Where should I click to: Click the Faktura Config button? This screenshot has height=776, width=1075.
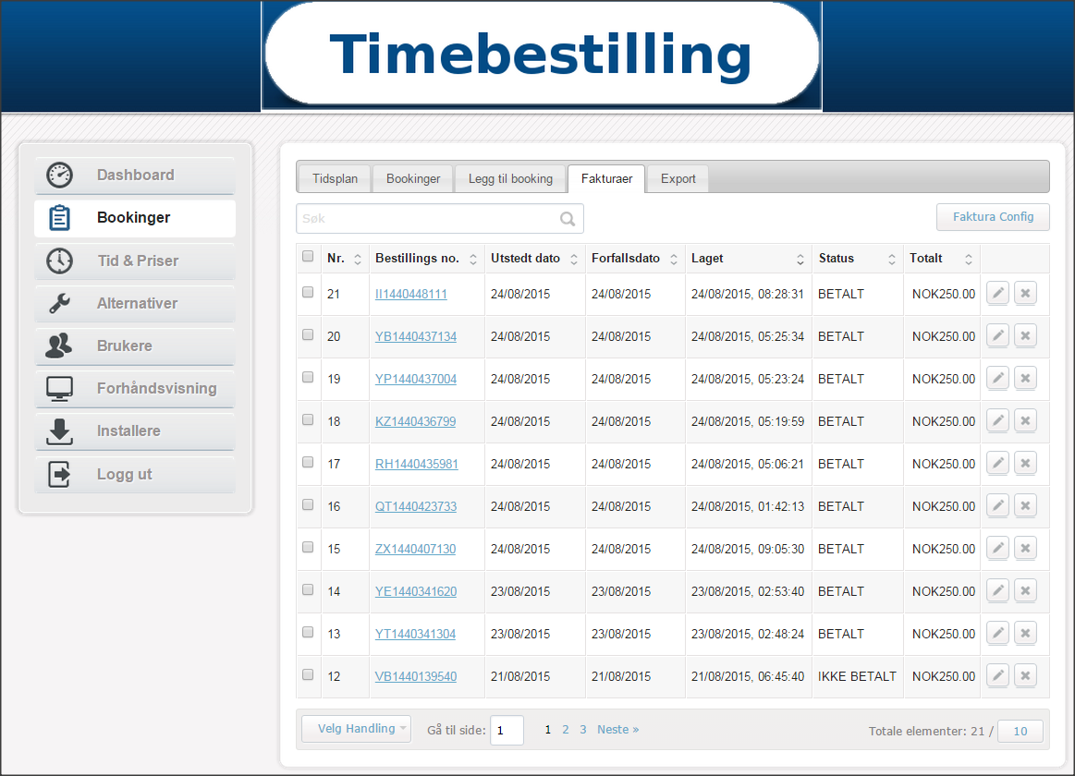click(993, 217)
